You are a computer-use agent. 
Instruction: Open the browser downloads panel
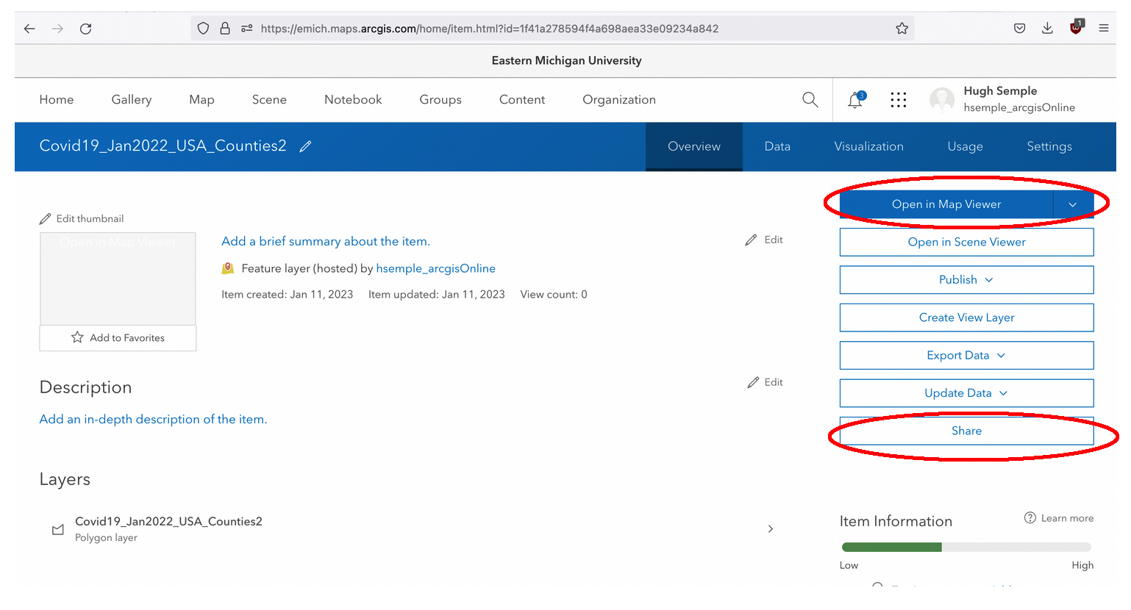click(x=1048, y=29)
